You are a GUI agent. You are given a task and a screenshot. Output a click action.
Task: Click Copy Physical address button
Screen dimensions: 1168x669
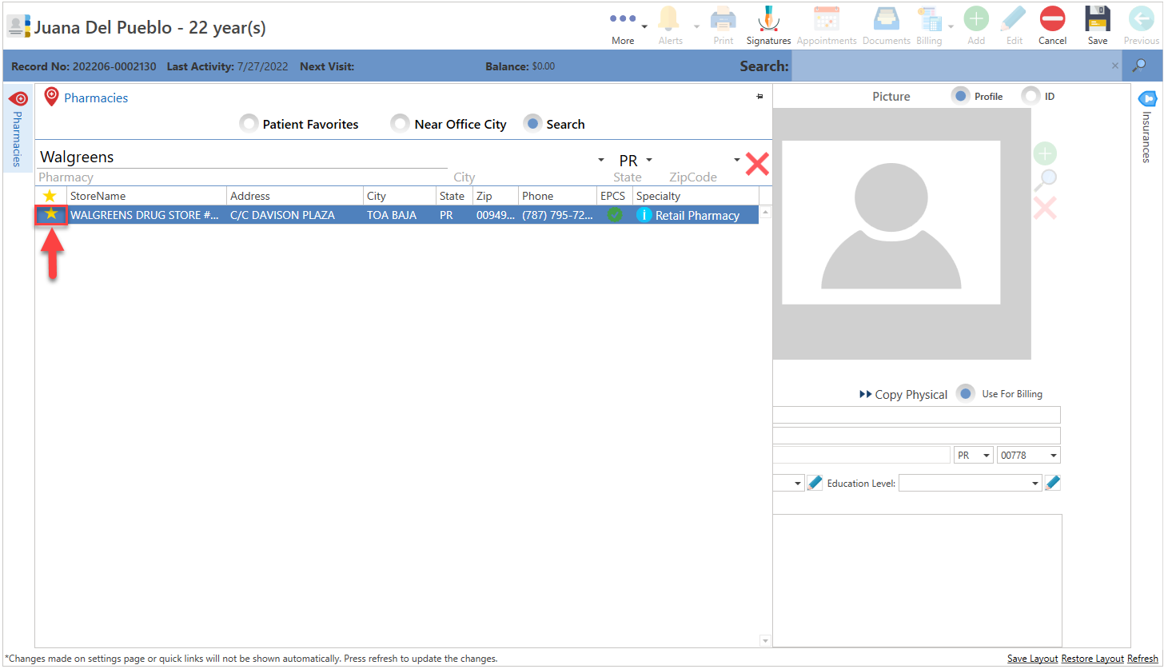pyautogui.click(x=903, y=394)
